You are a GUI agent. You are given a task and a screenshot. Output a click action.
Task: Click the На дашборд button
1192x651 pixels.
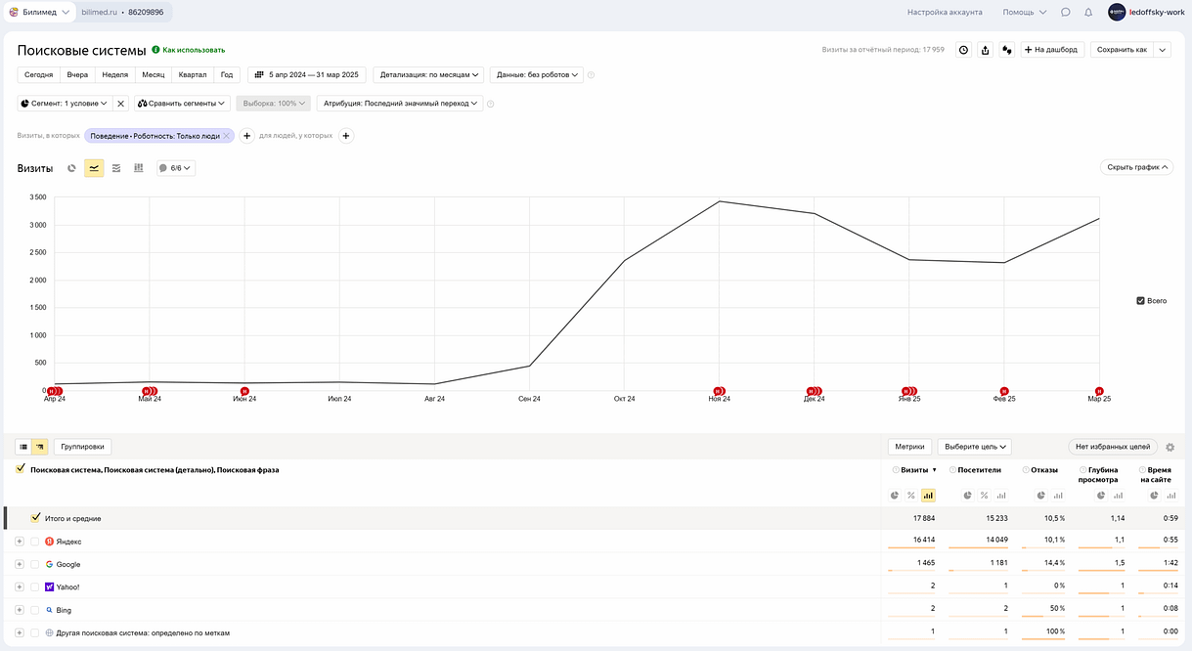coord(1052,50)
